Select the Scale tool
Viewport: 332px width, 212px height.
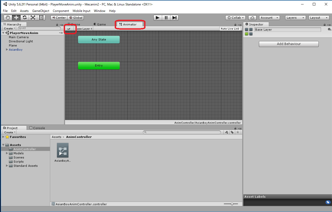[33, 18]
